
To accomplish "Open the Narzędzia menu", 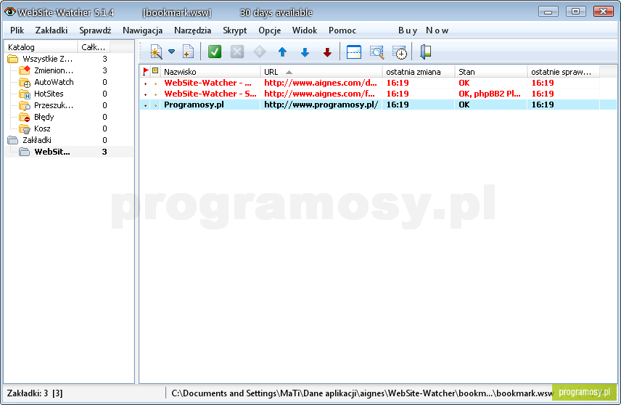I will pyautogui.click(x=192, y=30).
